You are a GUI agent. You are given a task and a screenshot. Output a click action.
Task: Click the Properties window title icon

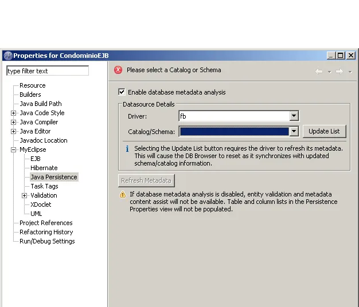pos(8,56)
